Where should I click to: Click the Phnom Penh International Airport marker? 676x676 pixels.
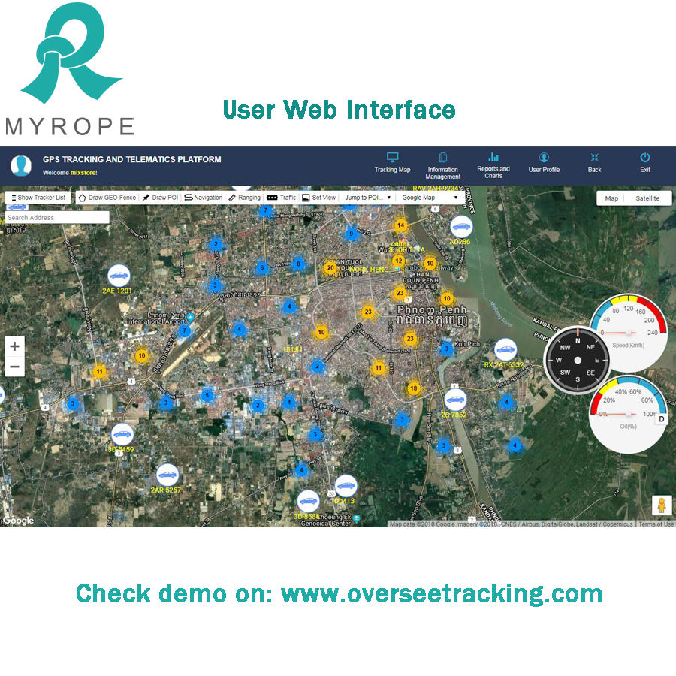coord(190,317)
